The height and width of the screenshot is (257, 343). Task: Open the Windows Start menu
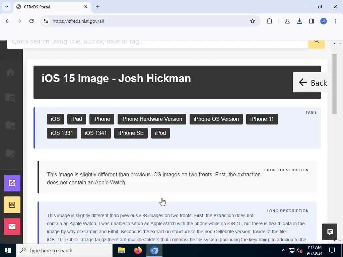click(x=8, y=250)
